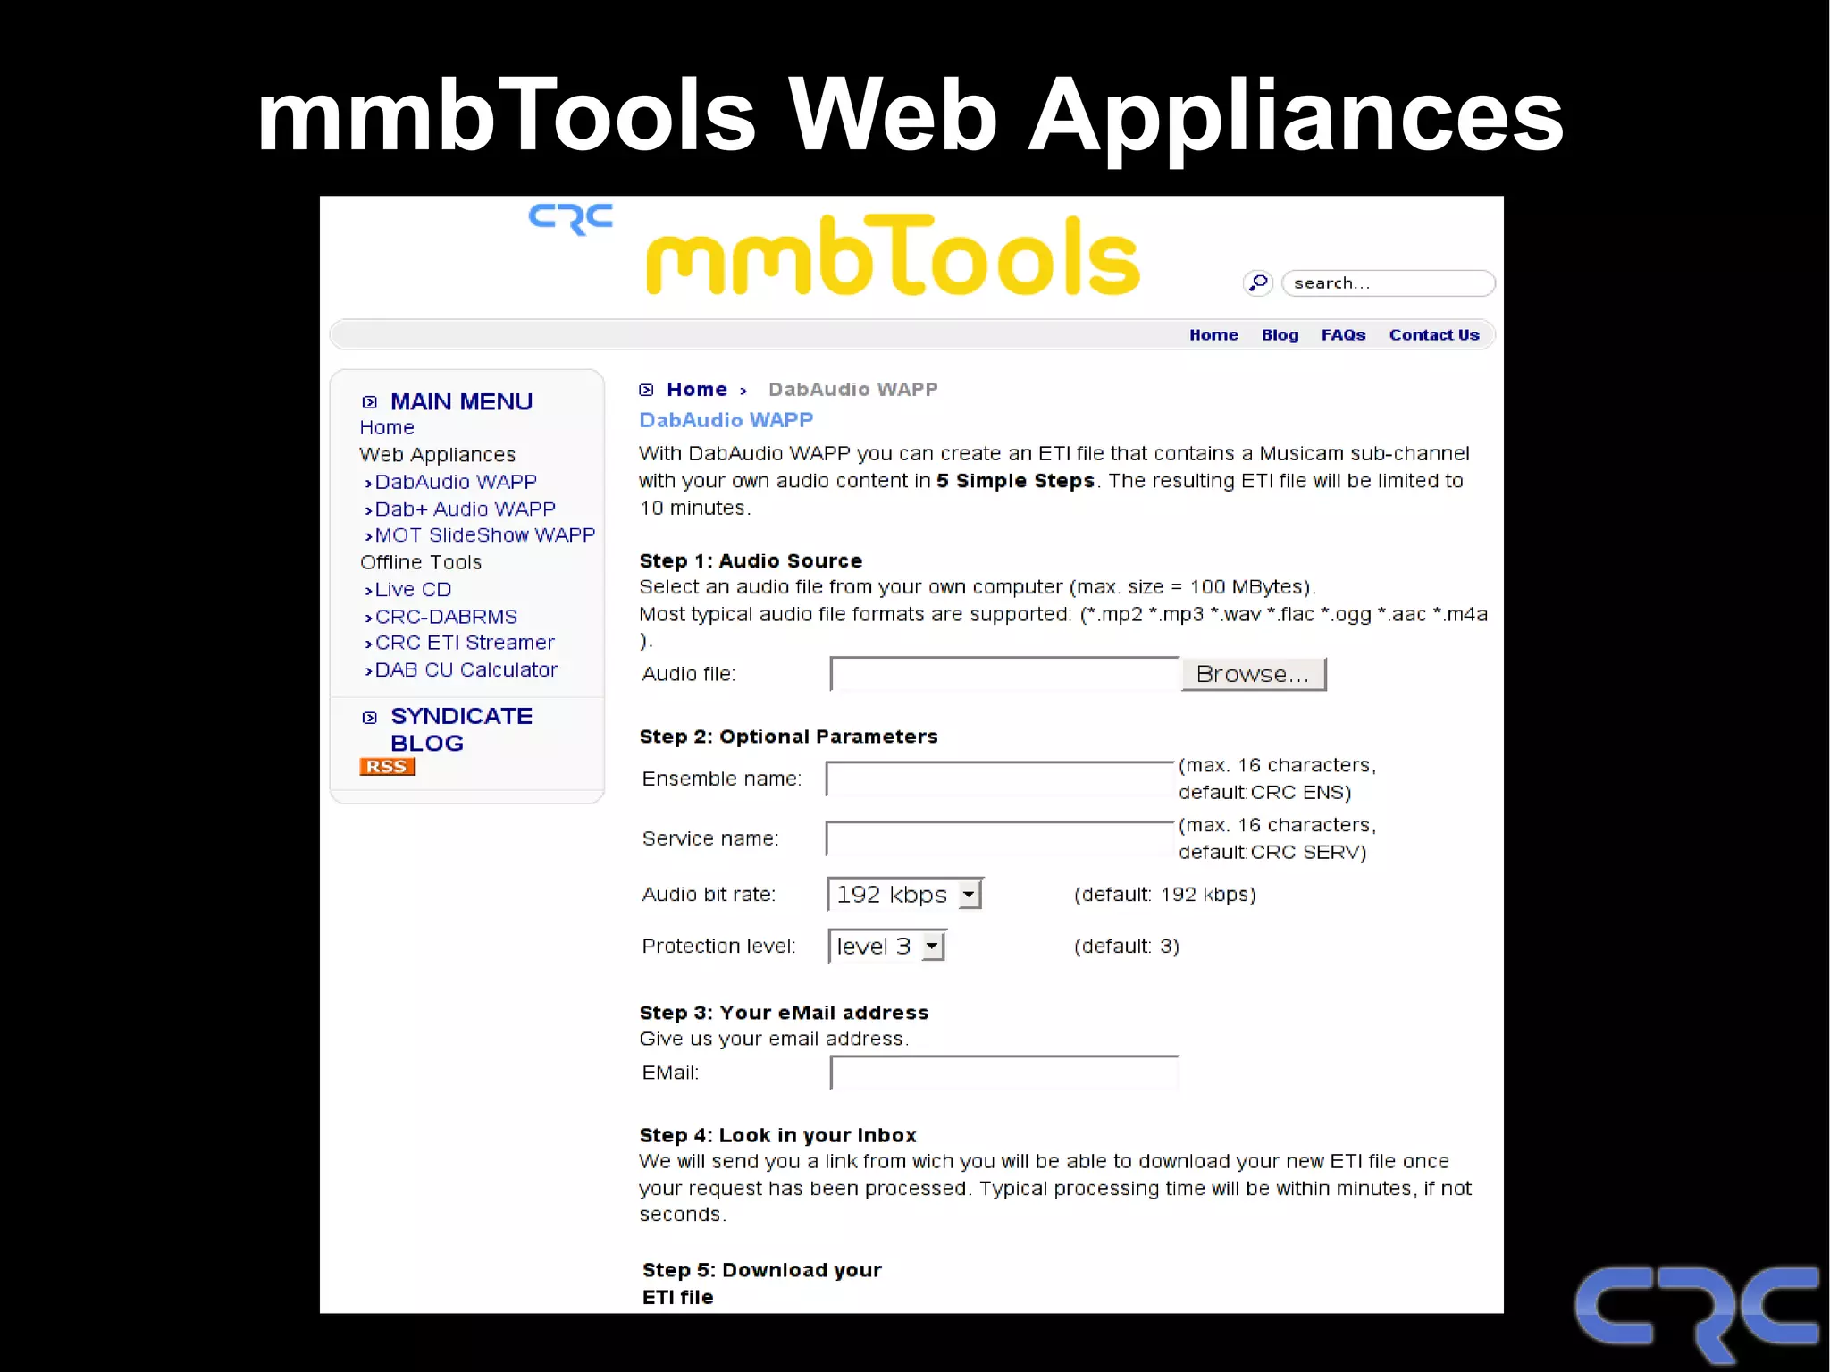Screen dimensions: 1830x1372
Task: Focus the EMail address field
Action: tap(1005, 1073)
